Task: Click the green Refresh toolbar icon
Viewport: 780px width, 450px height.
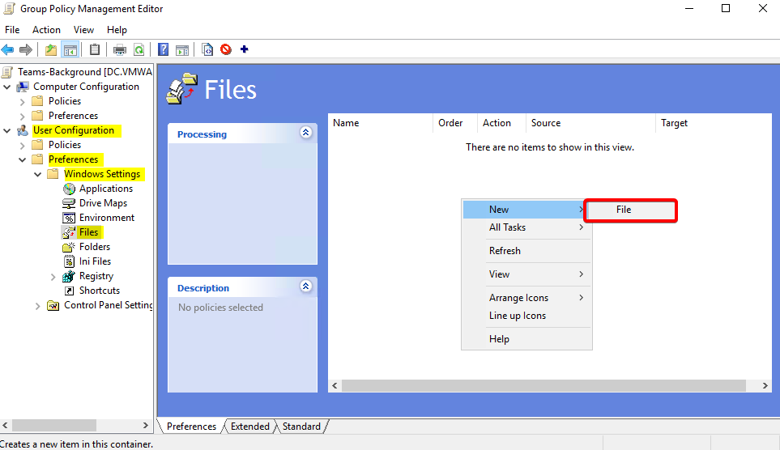Action: click(x=139, y=49)
